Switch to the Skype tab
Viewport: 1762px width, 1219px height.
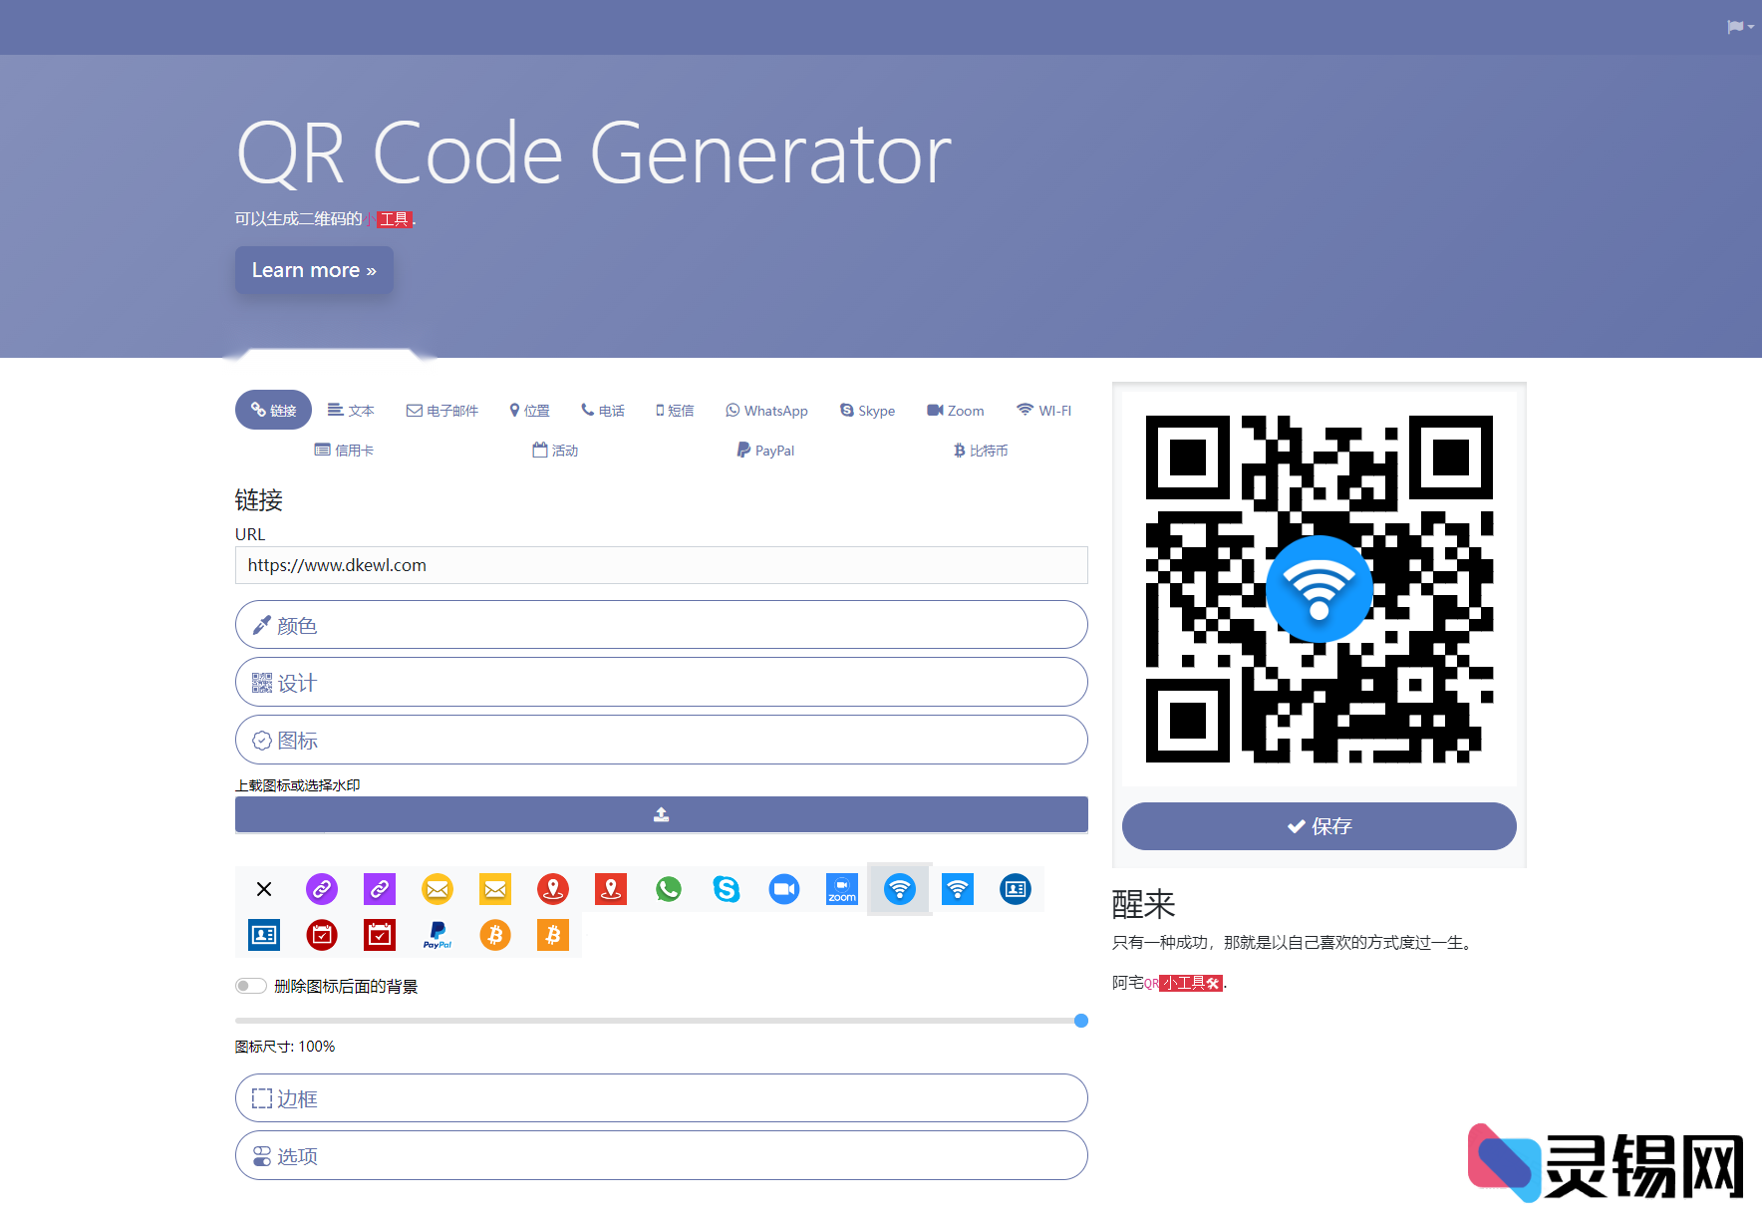coord(867,410)
